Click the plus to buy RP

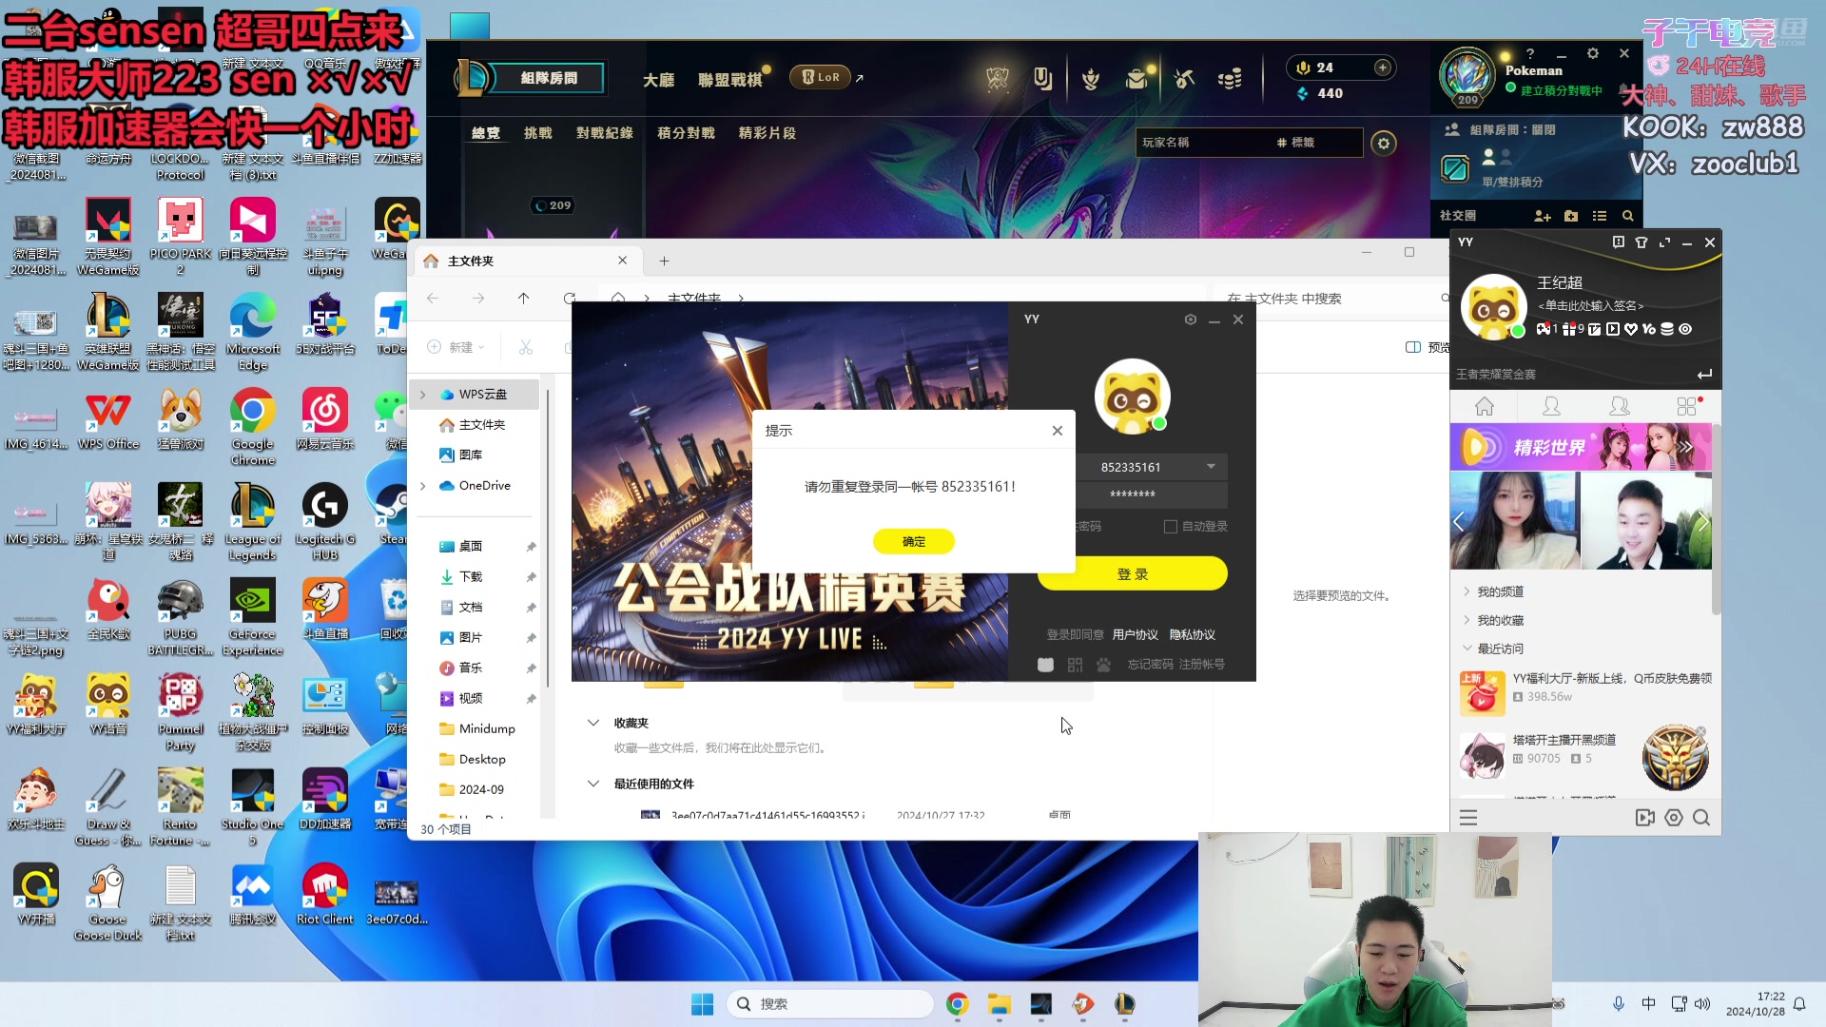click(1383, 68)
